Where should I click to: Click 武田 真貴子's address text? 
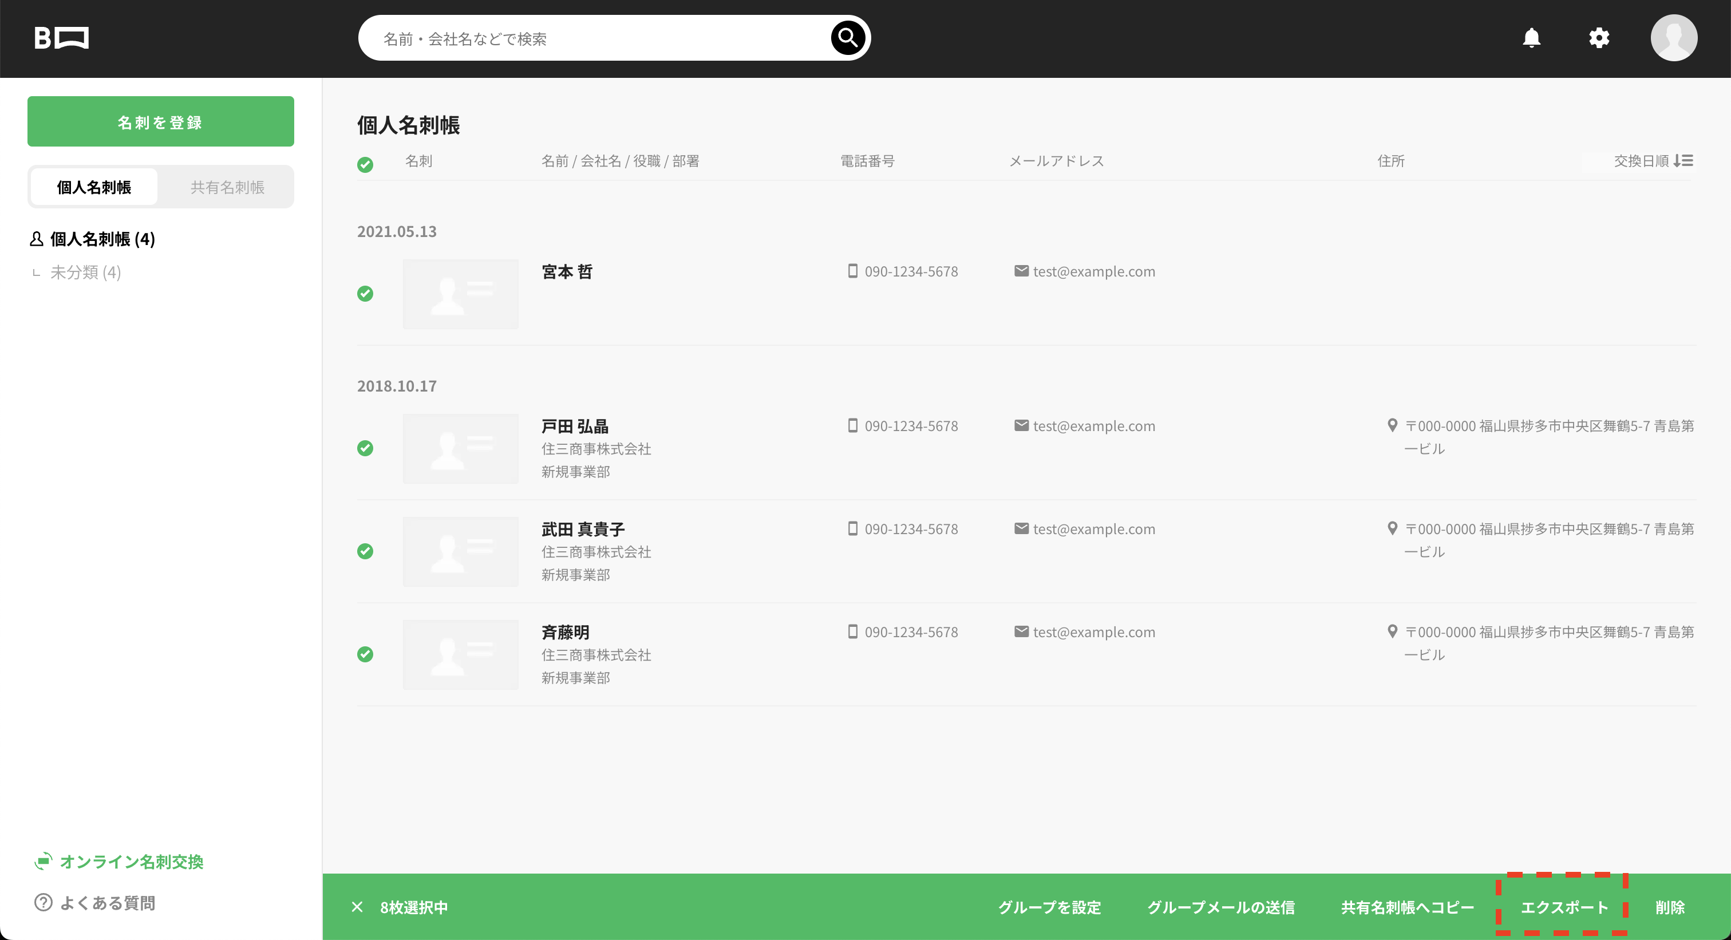(1549, 539)
